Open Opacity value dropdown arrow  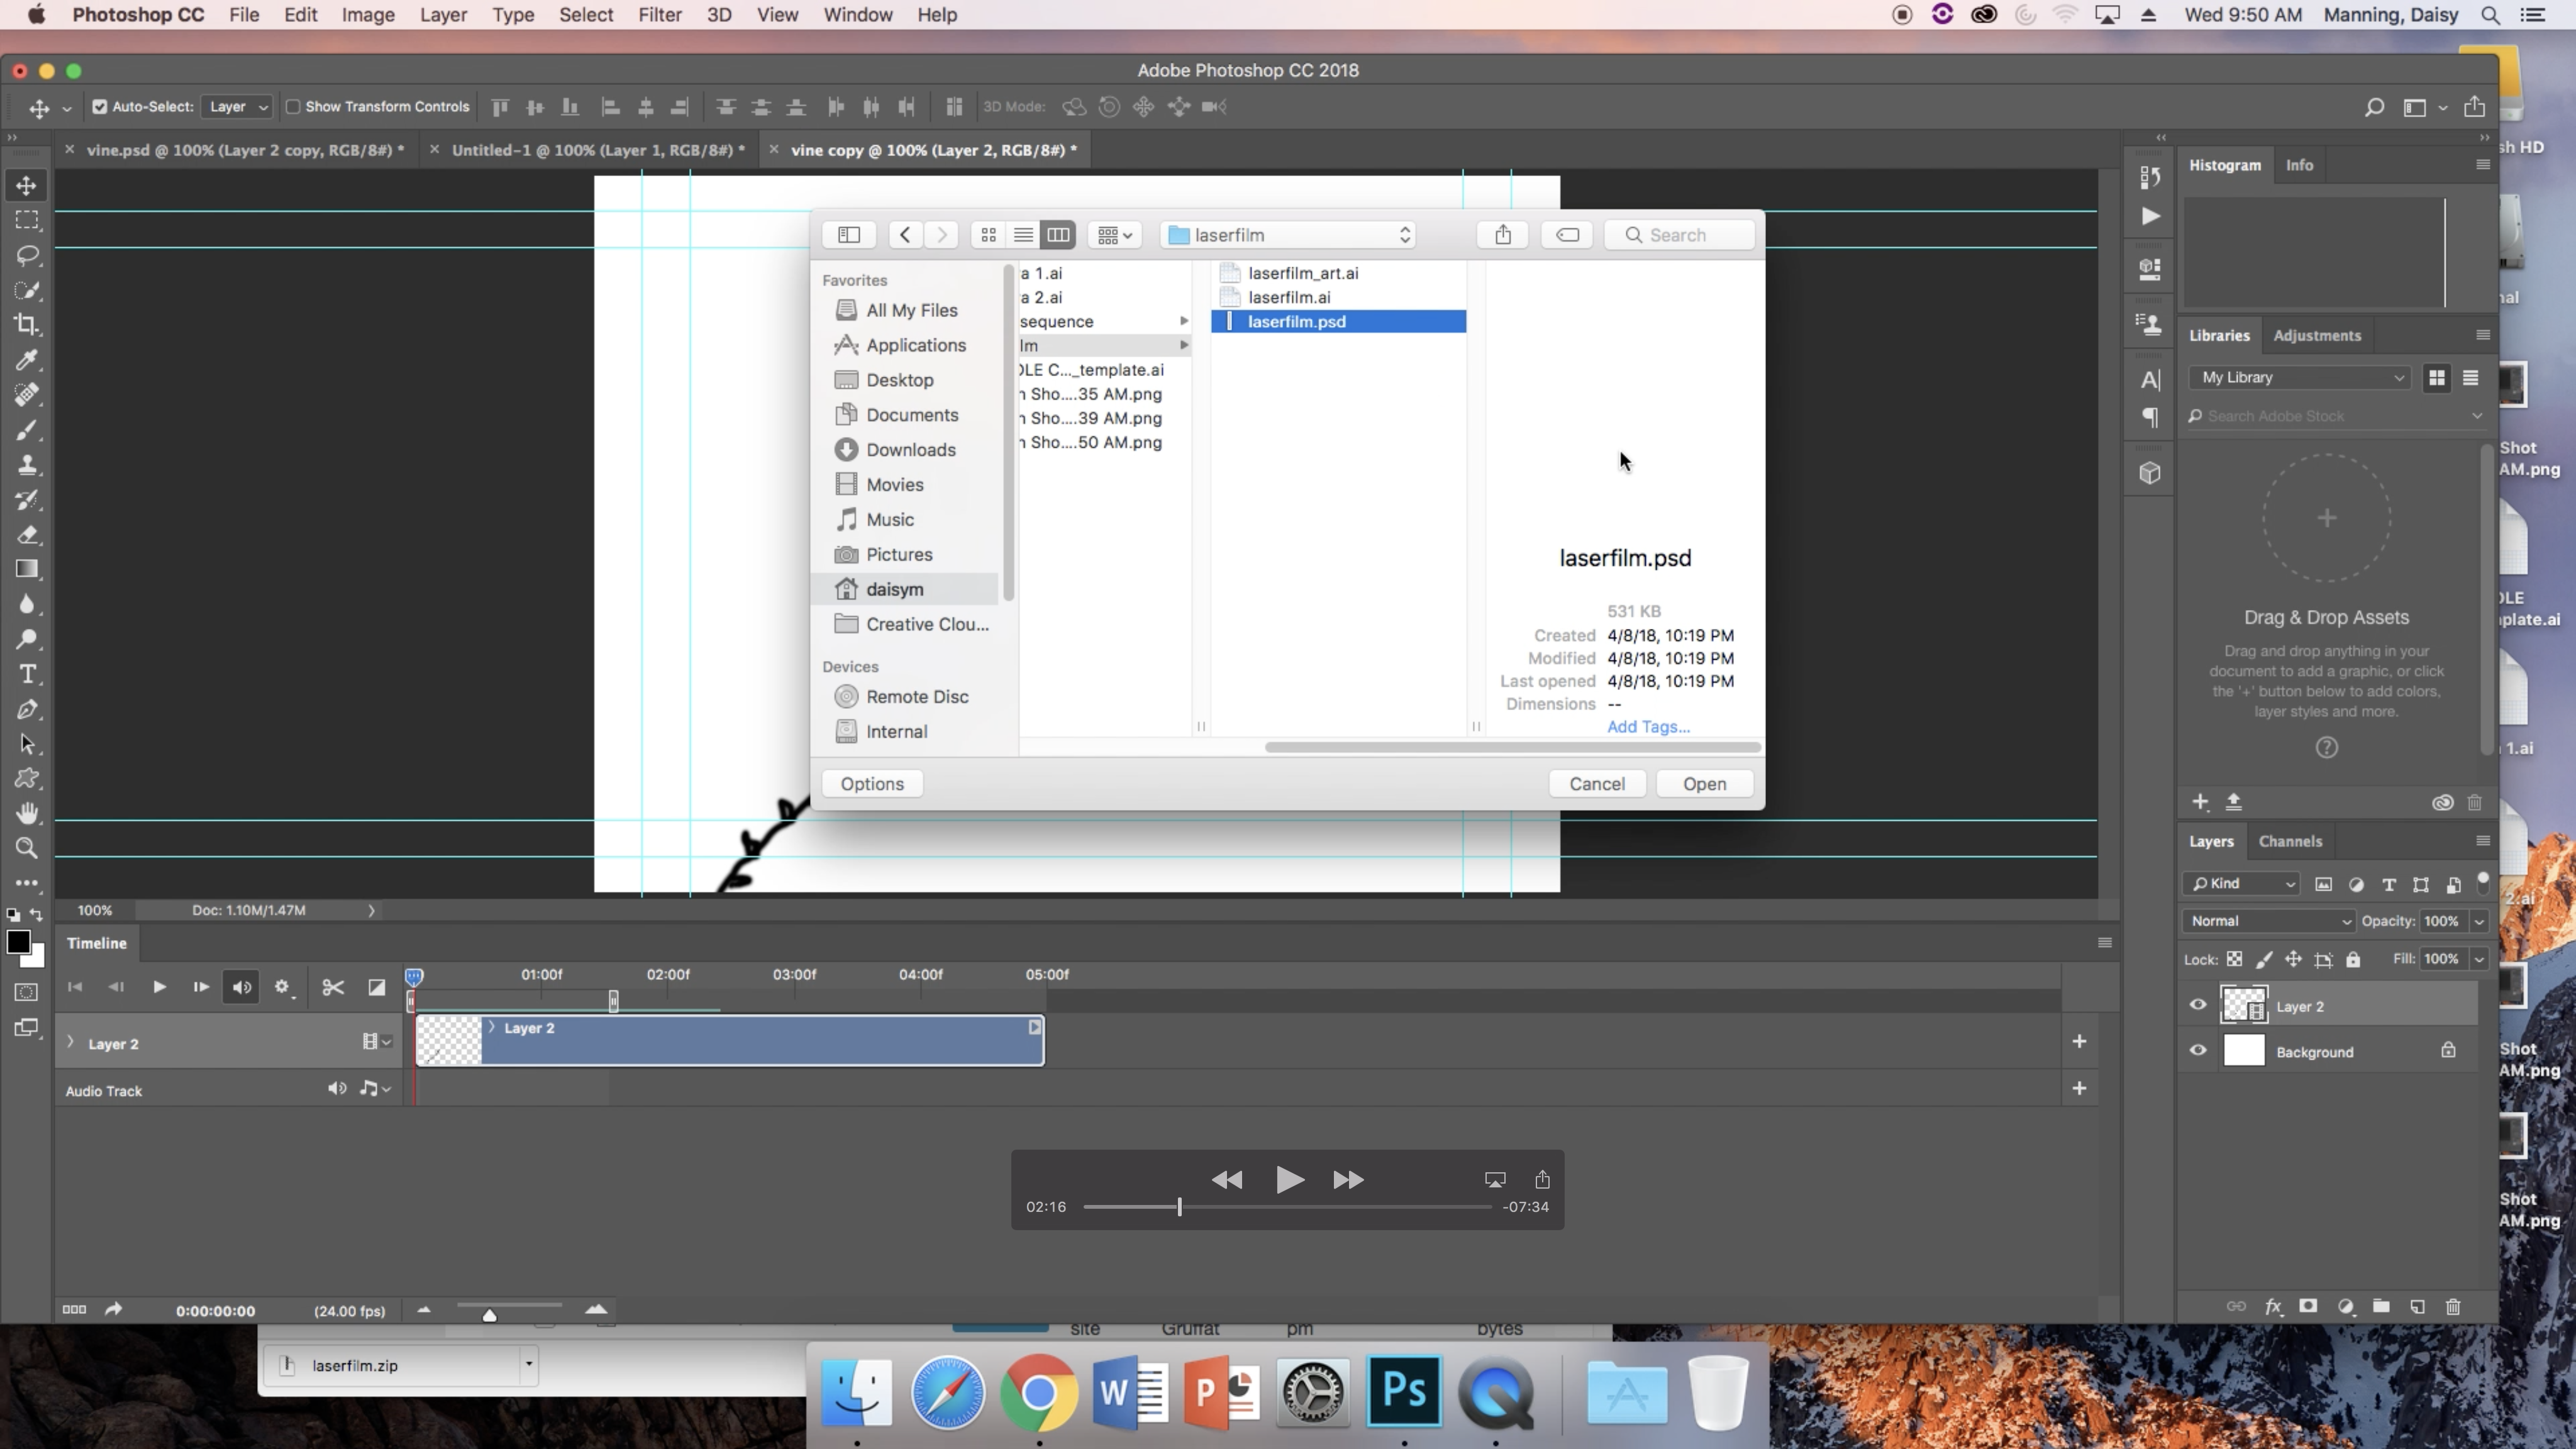point(2479,921)
